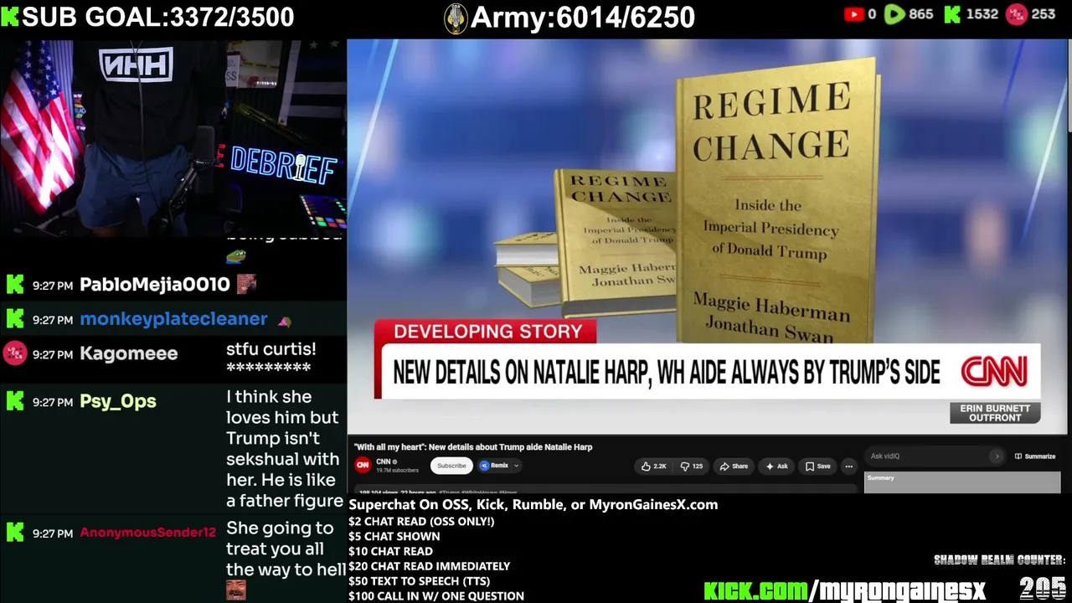Click the Kick logo beside SUB GOAL
The height and width of the screenshot is (603, 1072).
coord(10,17)
